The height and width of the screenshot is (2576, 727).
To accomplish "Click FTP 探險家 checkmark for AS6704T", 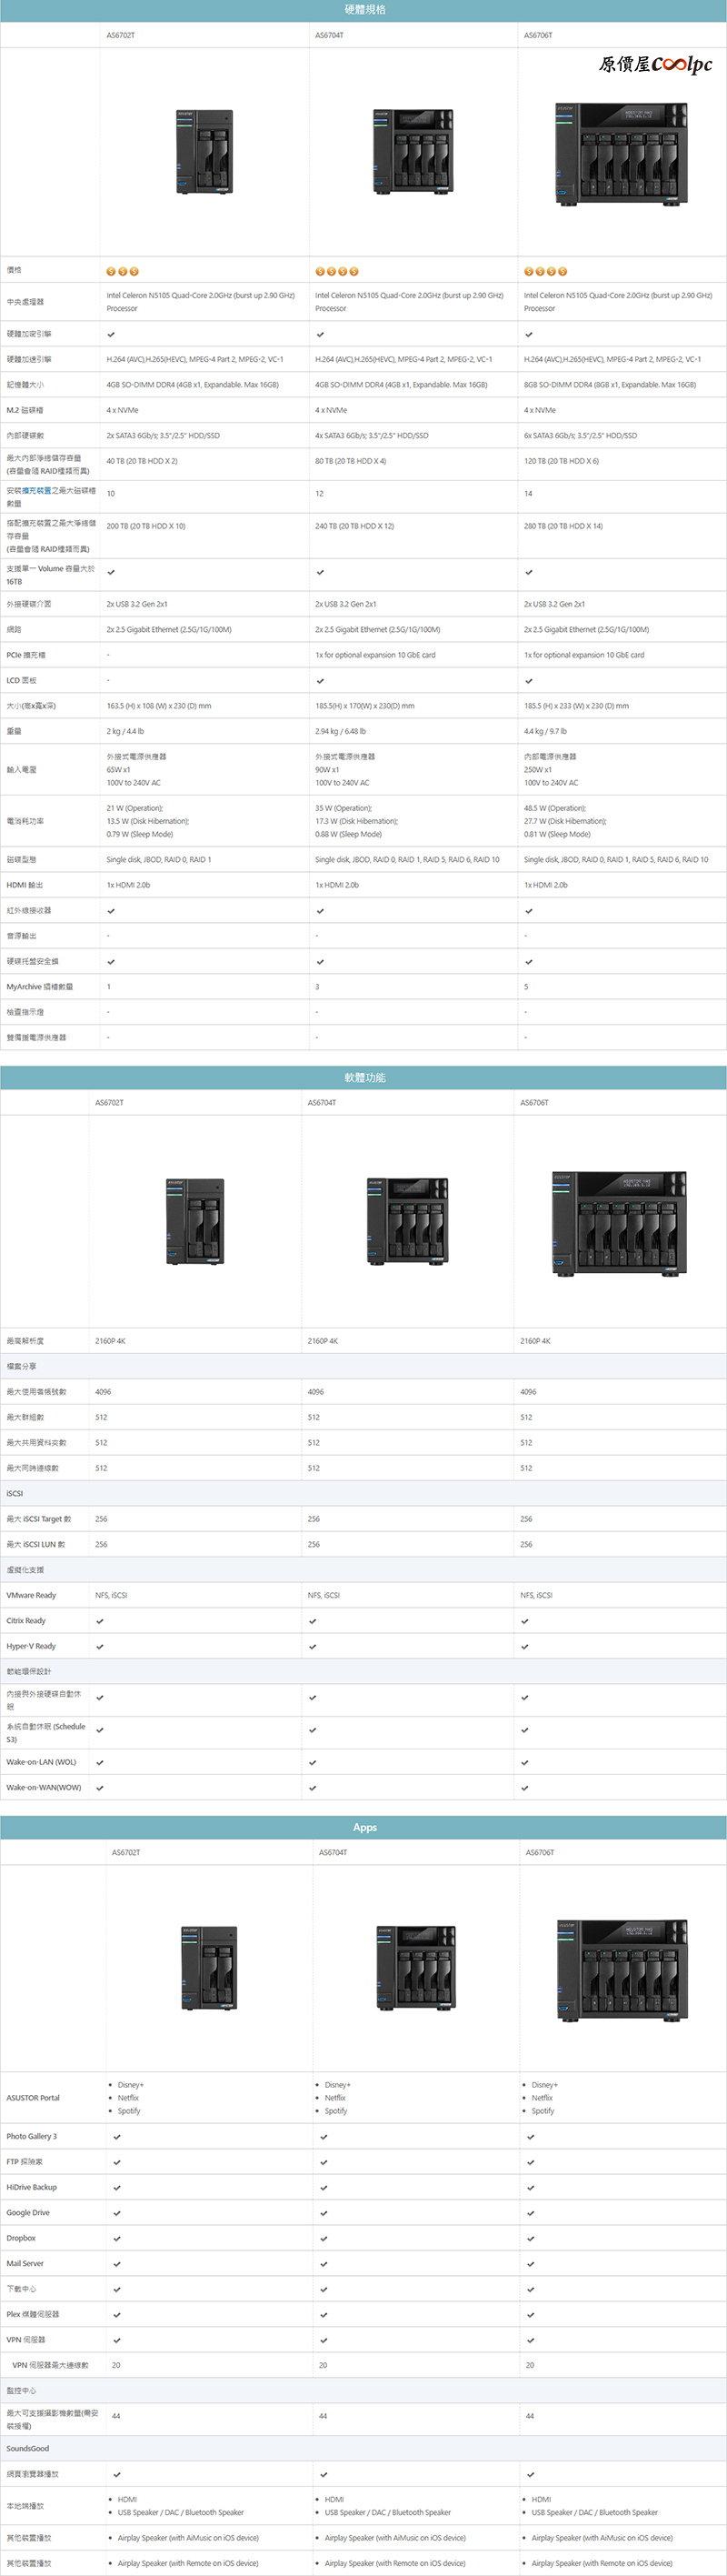I will [x=324, y=2162].
